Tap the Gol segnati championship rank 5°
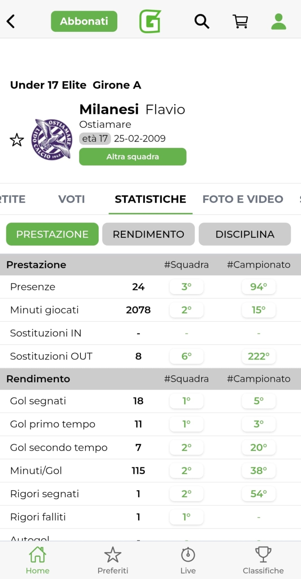 (258, 401)
